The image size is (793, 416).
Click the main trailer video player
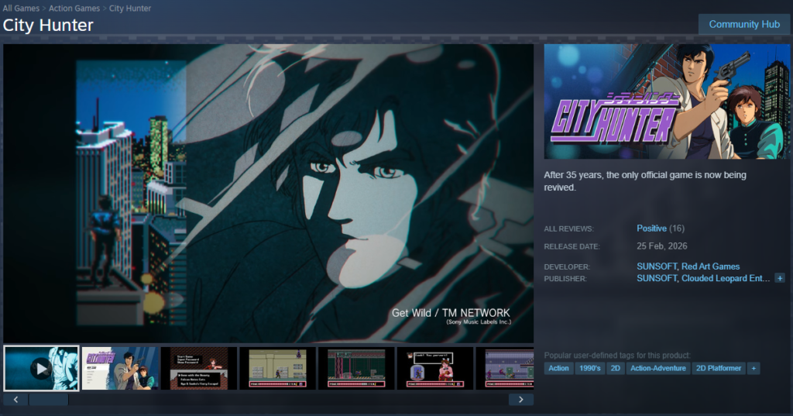(x=269, y=194)
